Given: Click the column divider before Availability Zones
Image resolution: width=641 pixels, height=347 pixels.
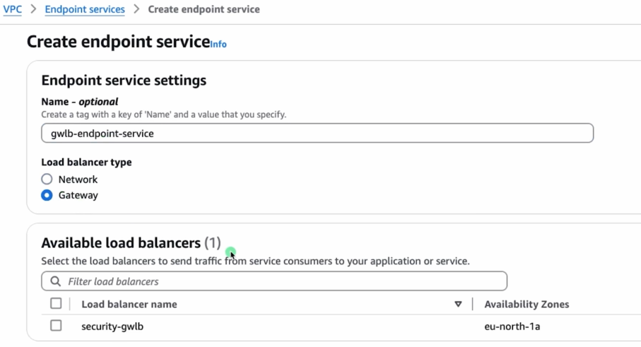Looking at the screenshot, I should (473, 304).
